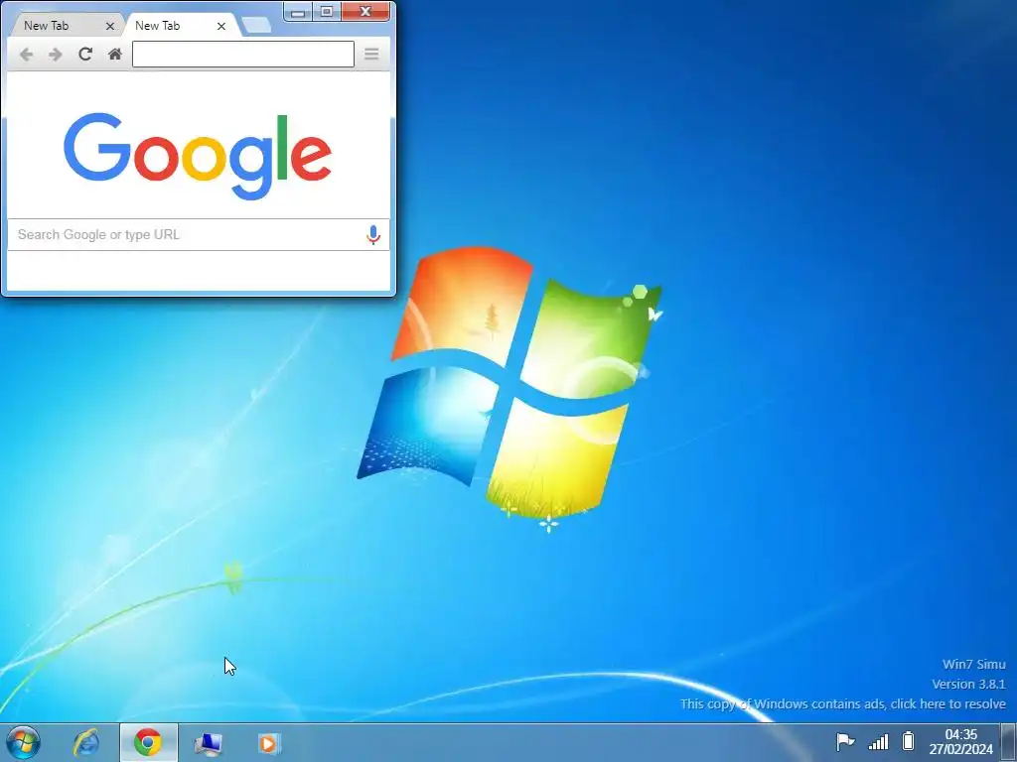
Task: Launch Internet Explorer from the taskbar
Action: 86,742
